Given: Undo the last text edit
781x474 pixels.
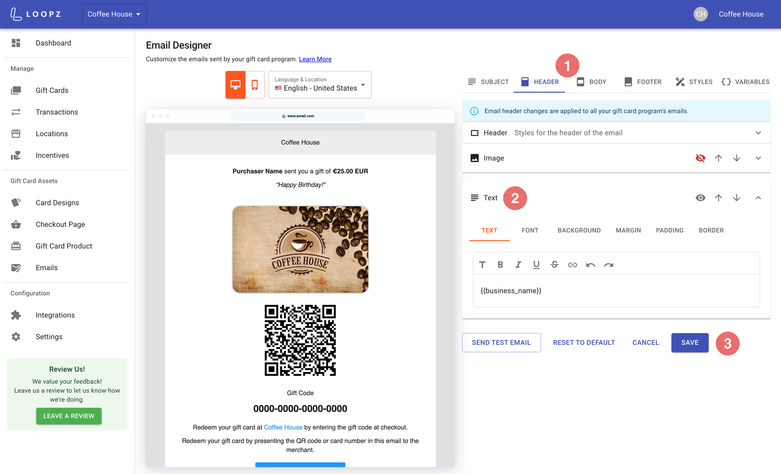Looking at the screenshot, I should pos(590,265).
